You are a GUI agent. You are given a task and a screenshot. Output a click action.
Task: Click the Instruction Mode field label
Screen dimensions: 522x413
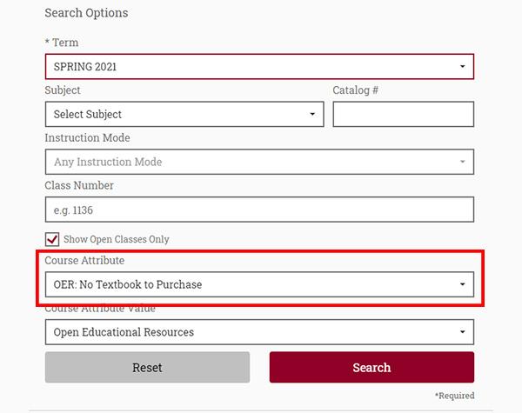(x=87, y=137)
